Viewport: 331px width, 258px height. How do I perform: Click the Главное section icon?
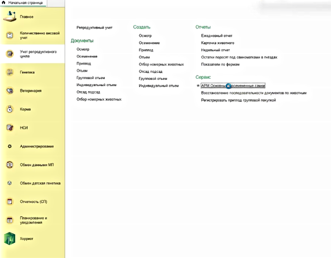pyautogui.click(x=10, y=16)
